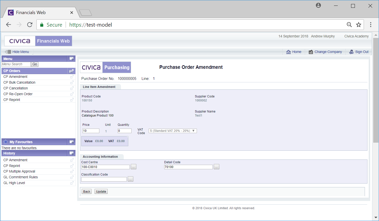Click the Menu Search input box
Viewport: 379px width, 221px height.
[16, 64]
